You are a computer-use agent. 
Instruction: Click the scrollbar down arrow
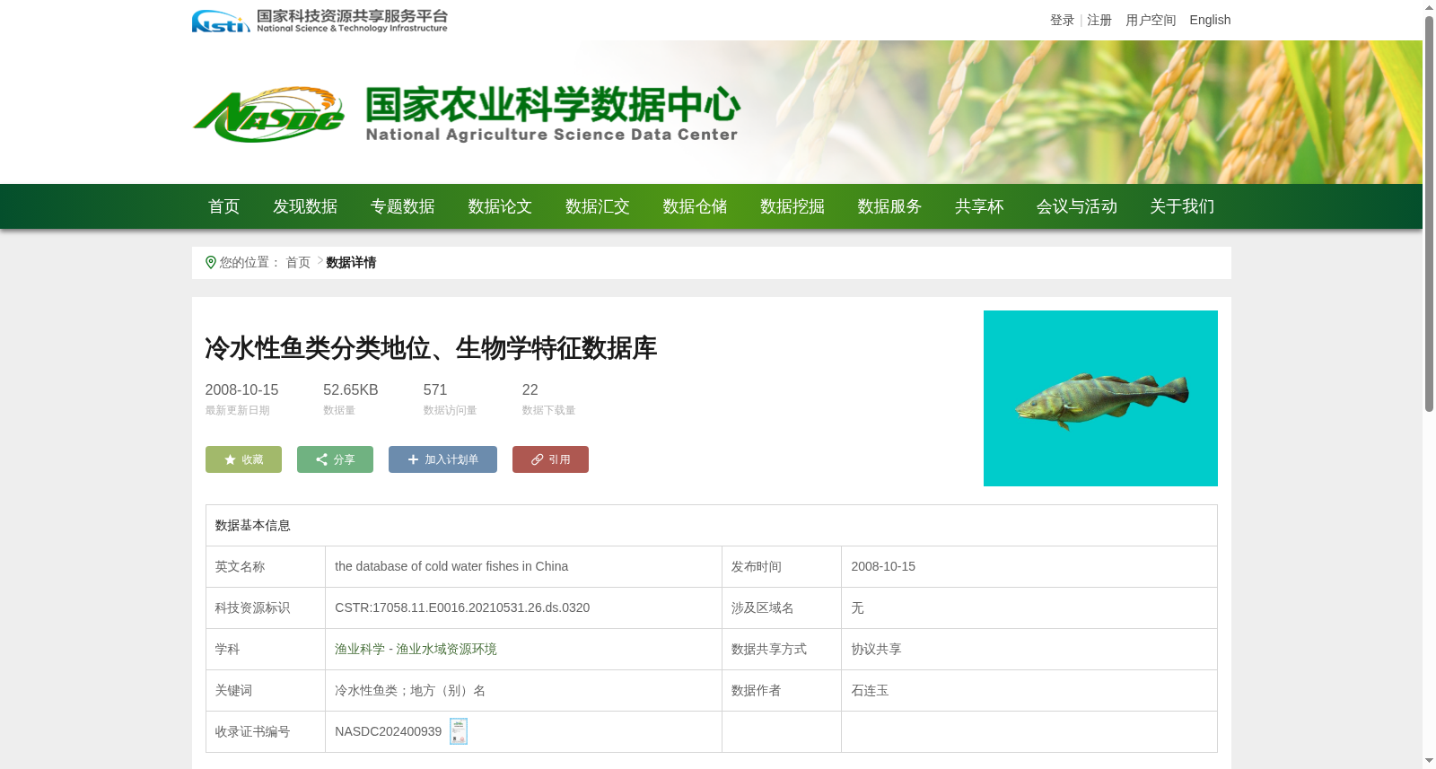pos(1429,761)
